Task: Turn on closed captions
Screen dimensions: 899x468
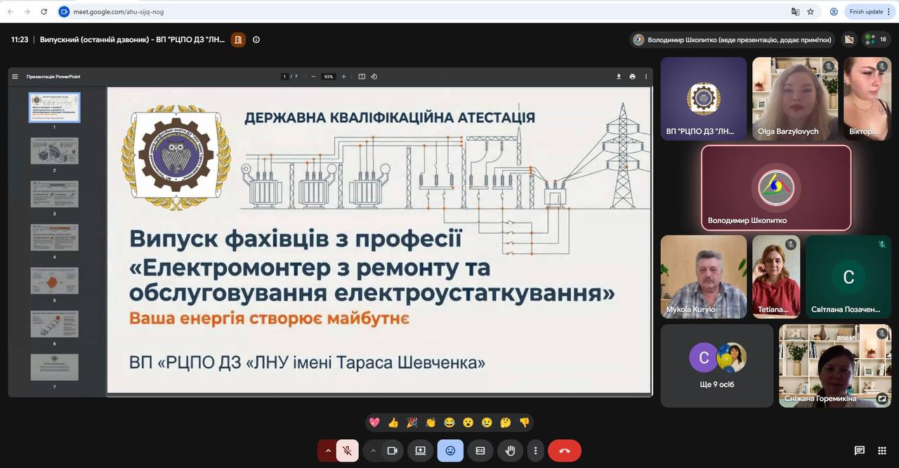Action: (480, 450)
